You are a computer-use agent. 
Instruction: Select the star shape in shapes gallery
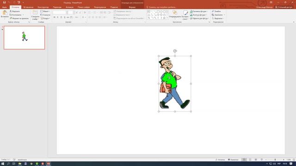pos(164,18)
